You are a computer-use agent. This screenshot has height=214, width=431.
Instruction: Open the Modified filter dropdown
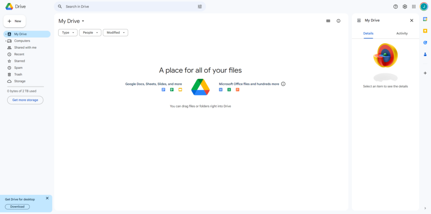pos(115,33)
